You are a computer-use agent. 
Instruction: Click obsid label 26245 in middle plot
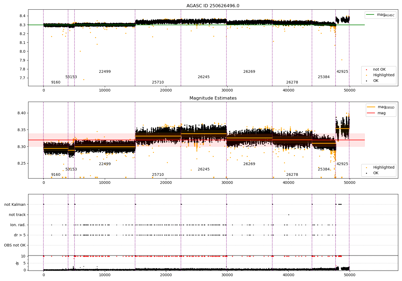coord(204,169)
